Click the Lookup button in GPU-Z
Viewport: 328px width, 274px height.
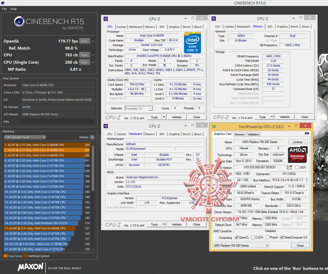click(298, 142)
